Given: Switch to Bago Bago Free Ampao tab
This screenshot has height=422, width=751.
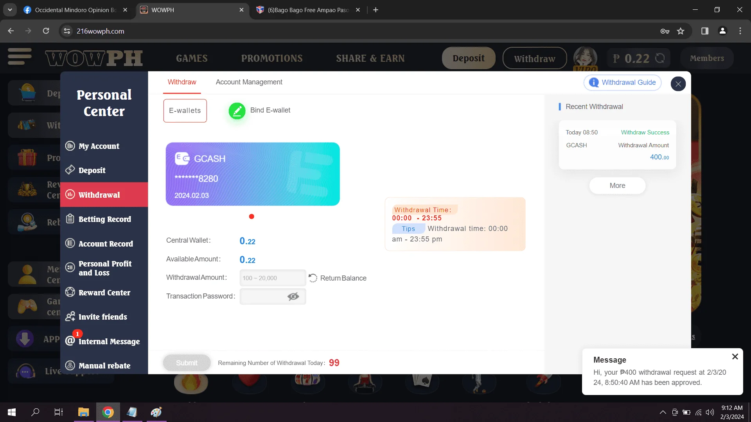Looking at the screenshot, I should pos(309,10).
